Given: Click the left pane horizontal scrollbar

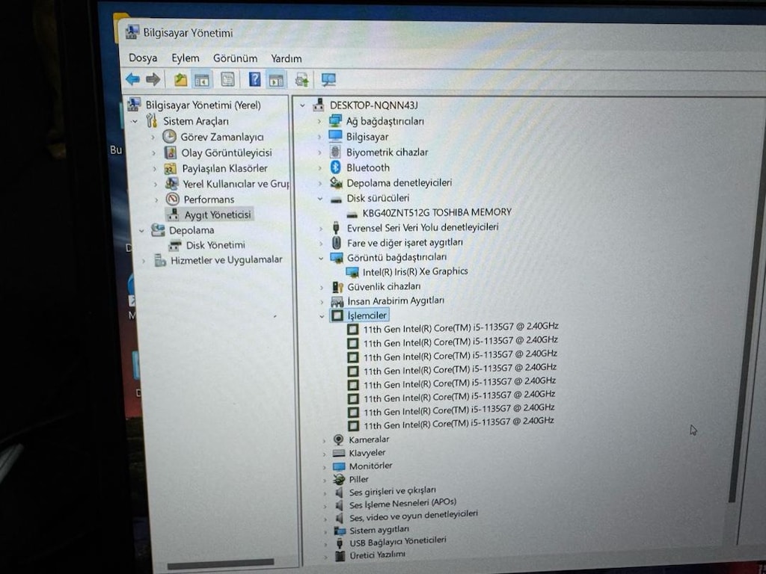Looking at the screenshot, I should (x=220, y=564).
